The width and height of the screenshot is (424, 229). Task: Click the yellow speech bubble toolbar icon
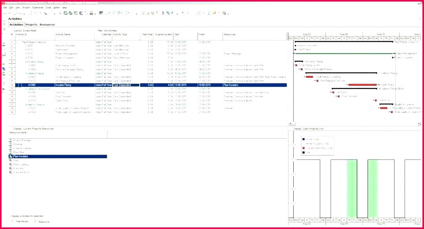214,13
